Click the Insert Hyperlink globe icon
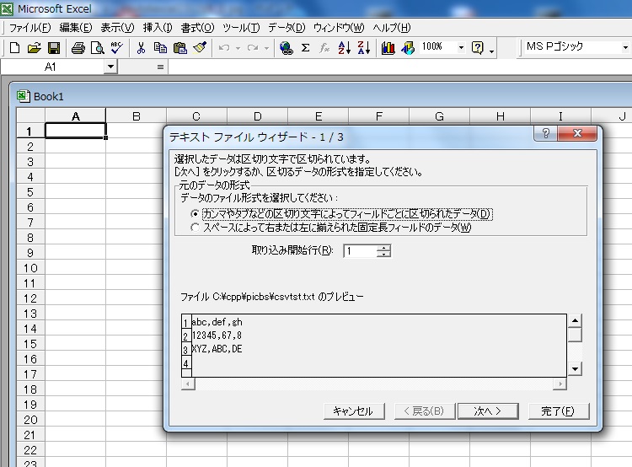This screenshot has height=467, width=632. tap(287, 48)
